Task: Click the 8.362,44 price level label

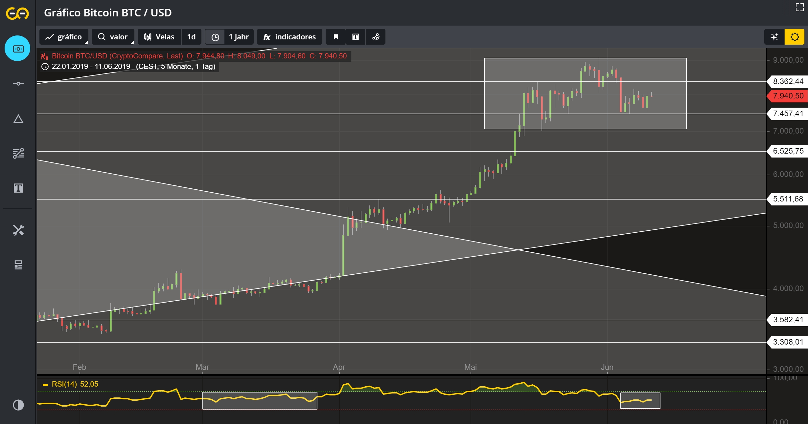Action: click(x=787, y=81)
